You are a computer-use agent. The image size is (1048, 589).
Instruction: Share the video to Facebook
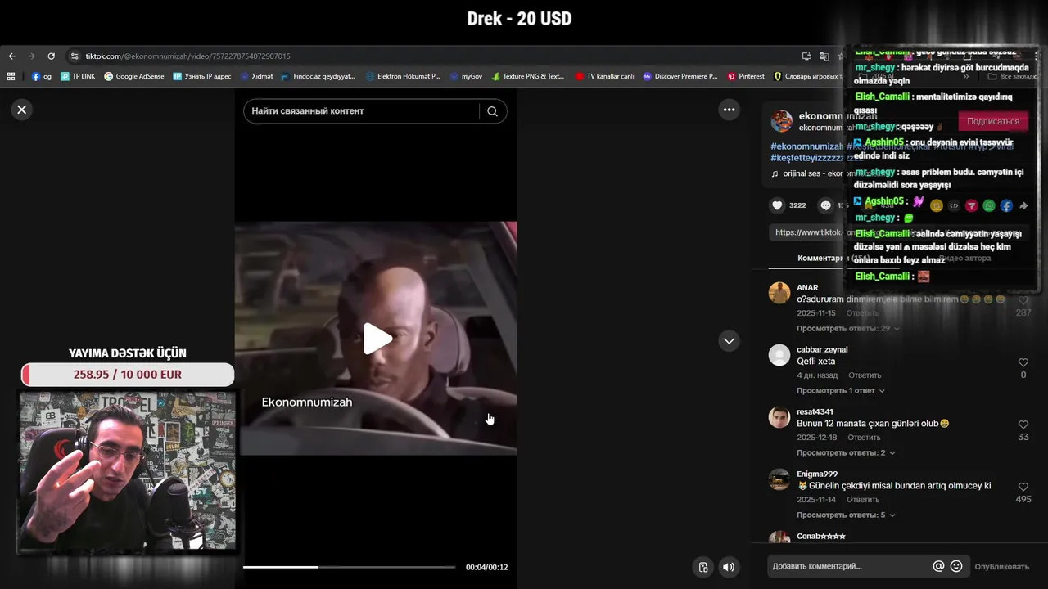tap(1006, 206)
